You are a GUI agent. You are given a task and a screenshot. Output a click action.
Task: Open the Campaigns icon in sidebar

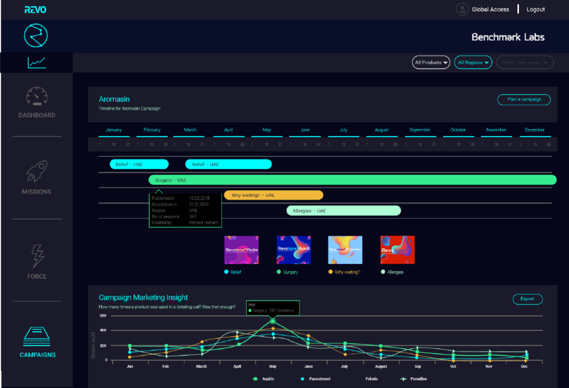38,335
